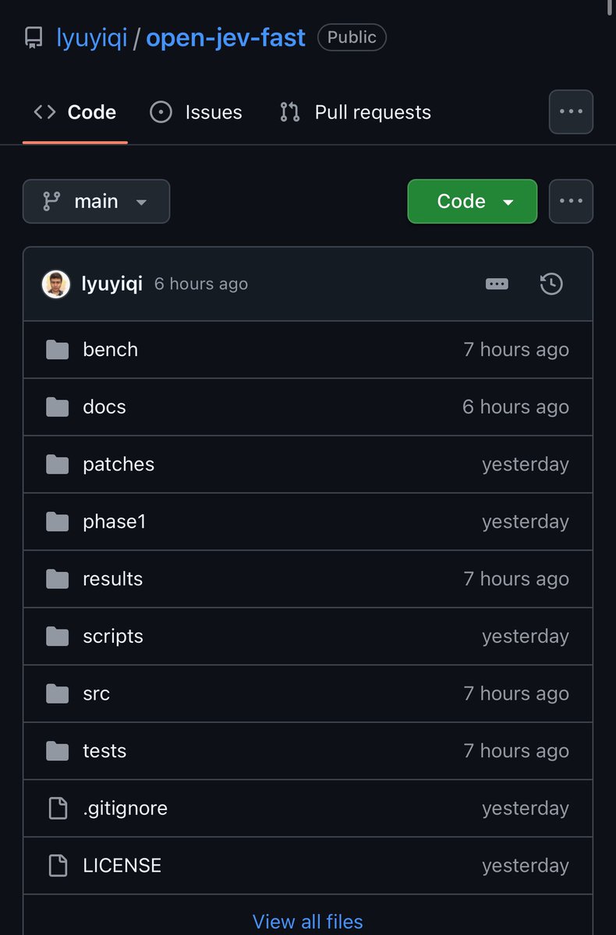Open the results folder

pyautogui.click(x=112, y=579)
